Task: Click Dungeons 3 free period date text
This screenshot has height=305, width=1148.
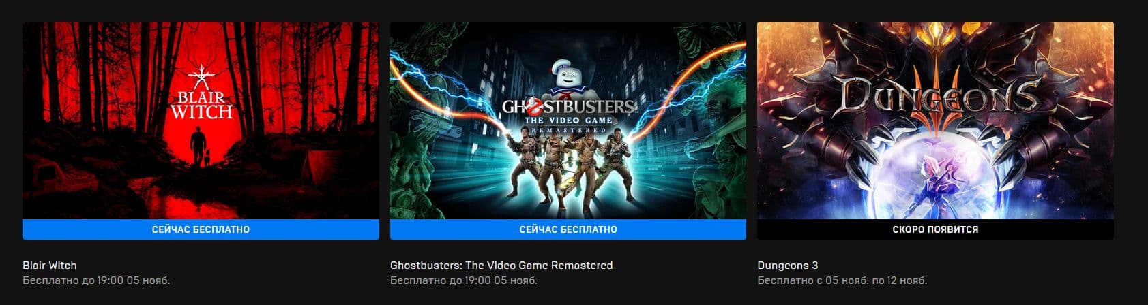Action: coord(842,280)
